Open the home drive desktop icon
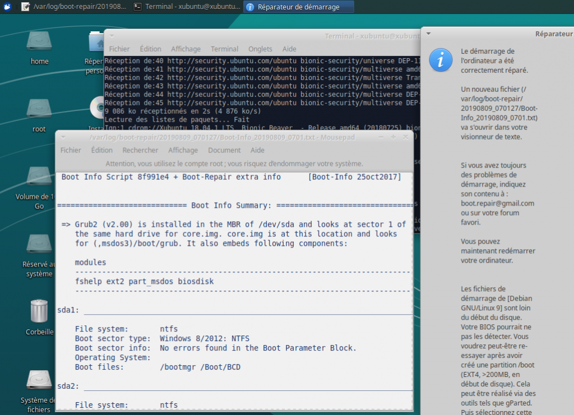 point(39,42)
